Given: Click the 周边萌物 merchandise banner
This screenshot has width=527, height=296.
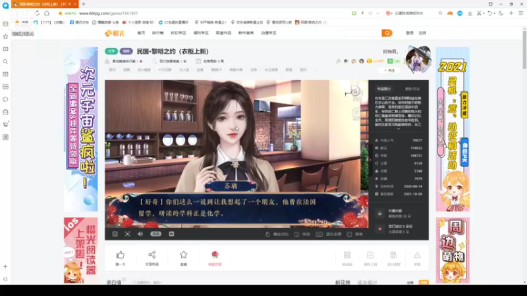Looking at the screenshot, I should coord(453,250).
